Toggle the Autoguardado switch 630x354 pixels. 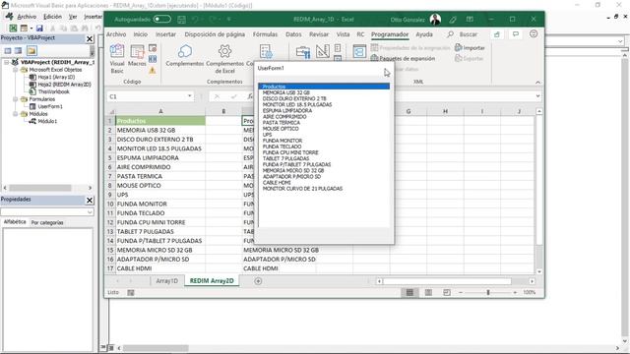pyautogui.click(x=161, y=19)
